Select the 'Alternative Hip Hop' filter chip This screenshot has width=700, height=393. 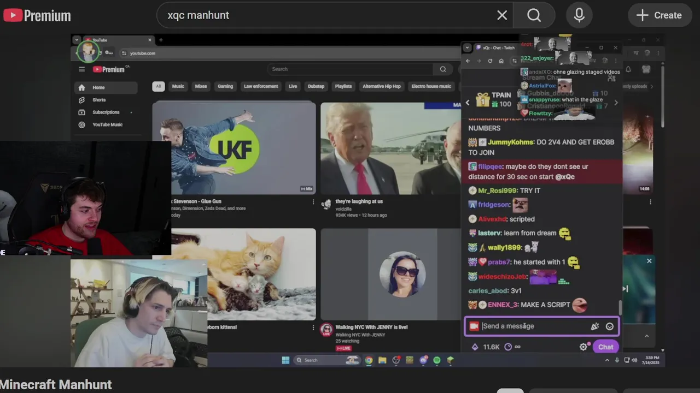click(382, 86)
